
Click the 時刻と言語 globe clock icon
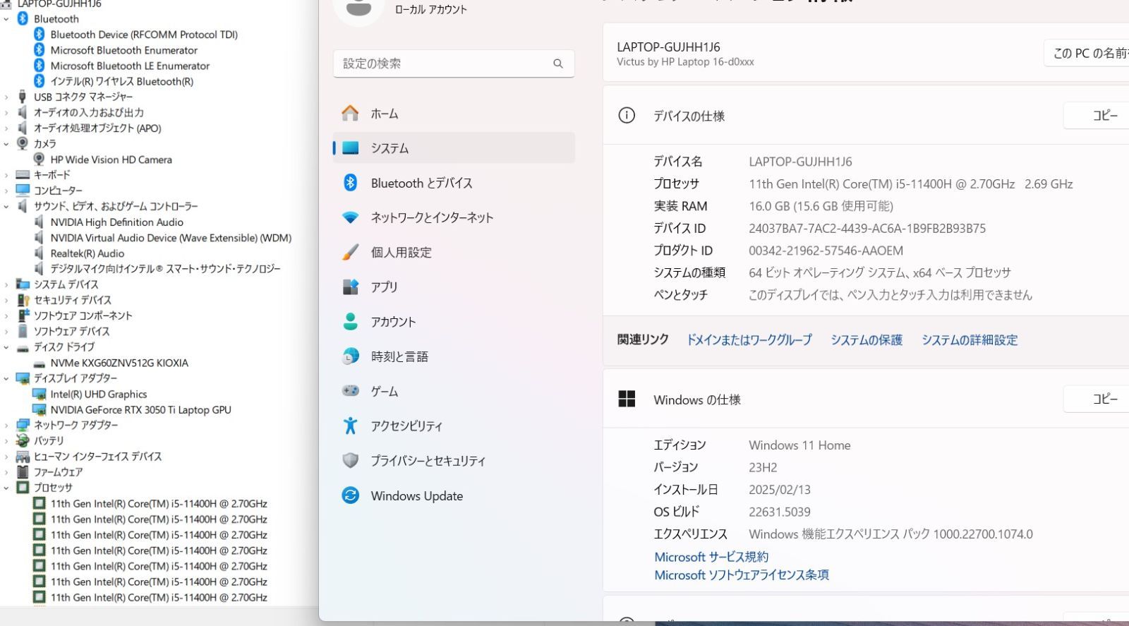(x=351, y=356)
